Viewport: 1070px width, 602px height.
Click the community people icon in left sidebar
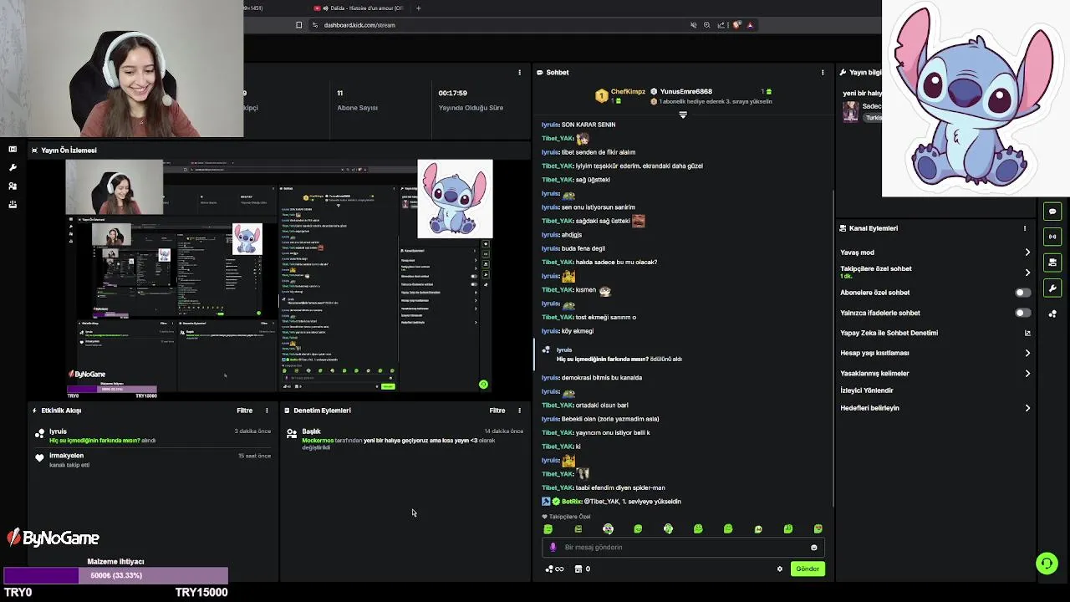coord(13,186)
